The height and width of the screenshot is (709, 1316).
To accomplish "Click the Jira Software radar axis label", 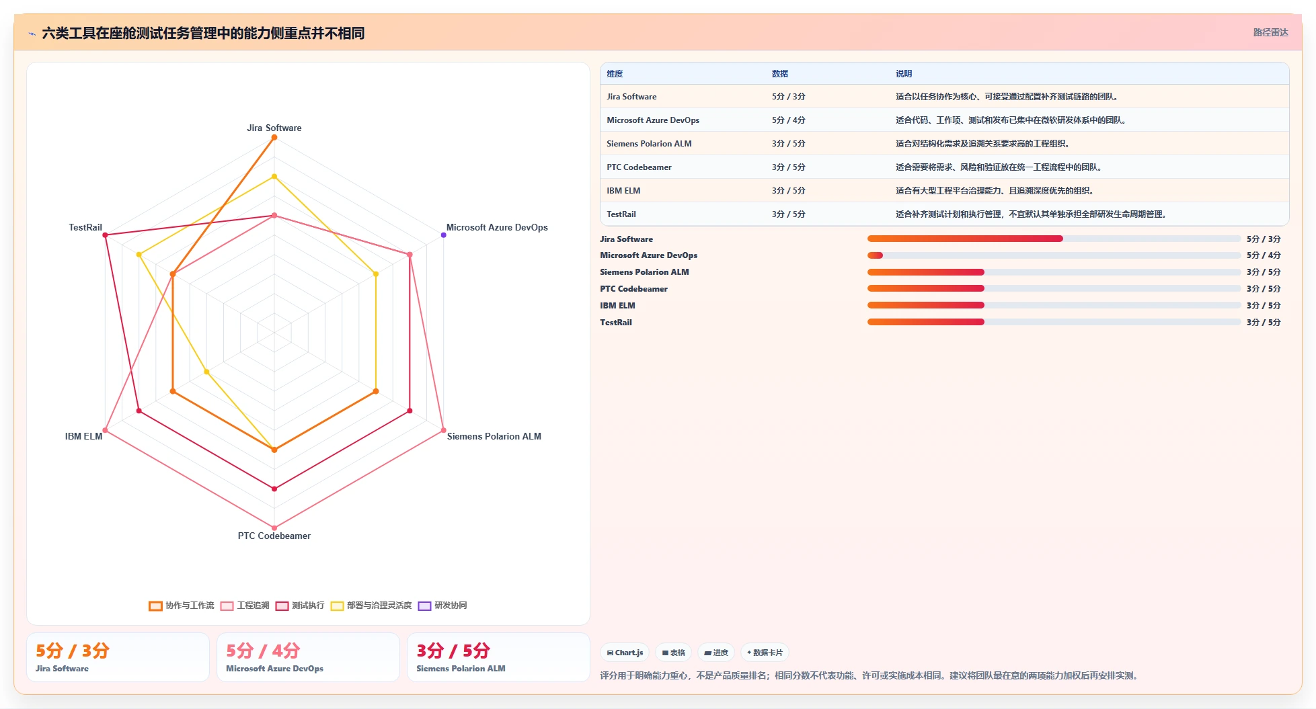I will [x=274, y=128].
